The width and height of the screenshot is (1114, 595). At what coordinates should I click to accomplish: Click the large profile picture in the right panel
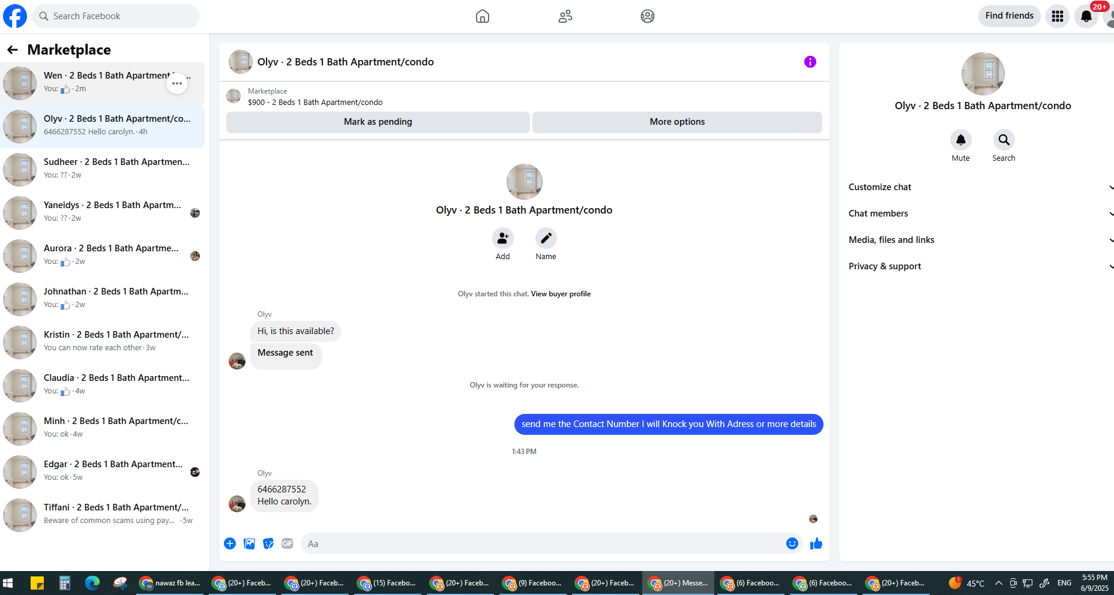click(x=983, y=74)
